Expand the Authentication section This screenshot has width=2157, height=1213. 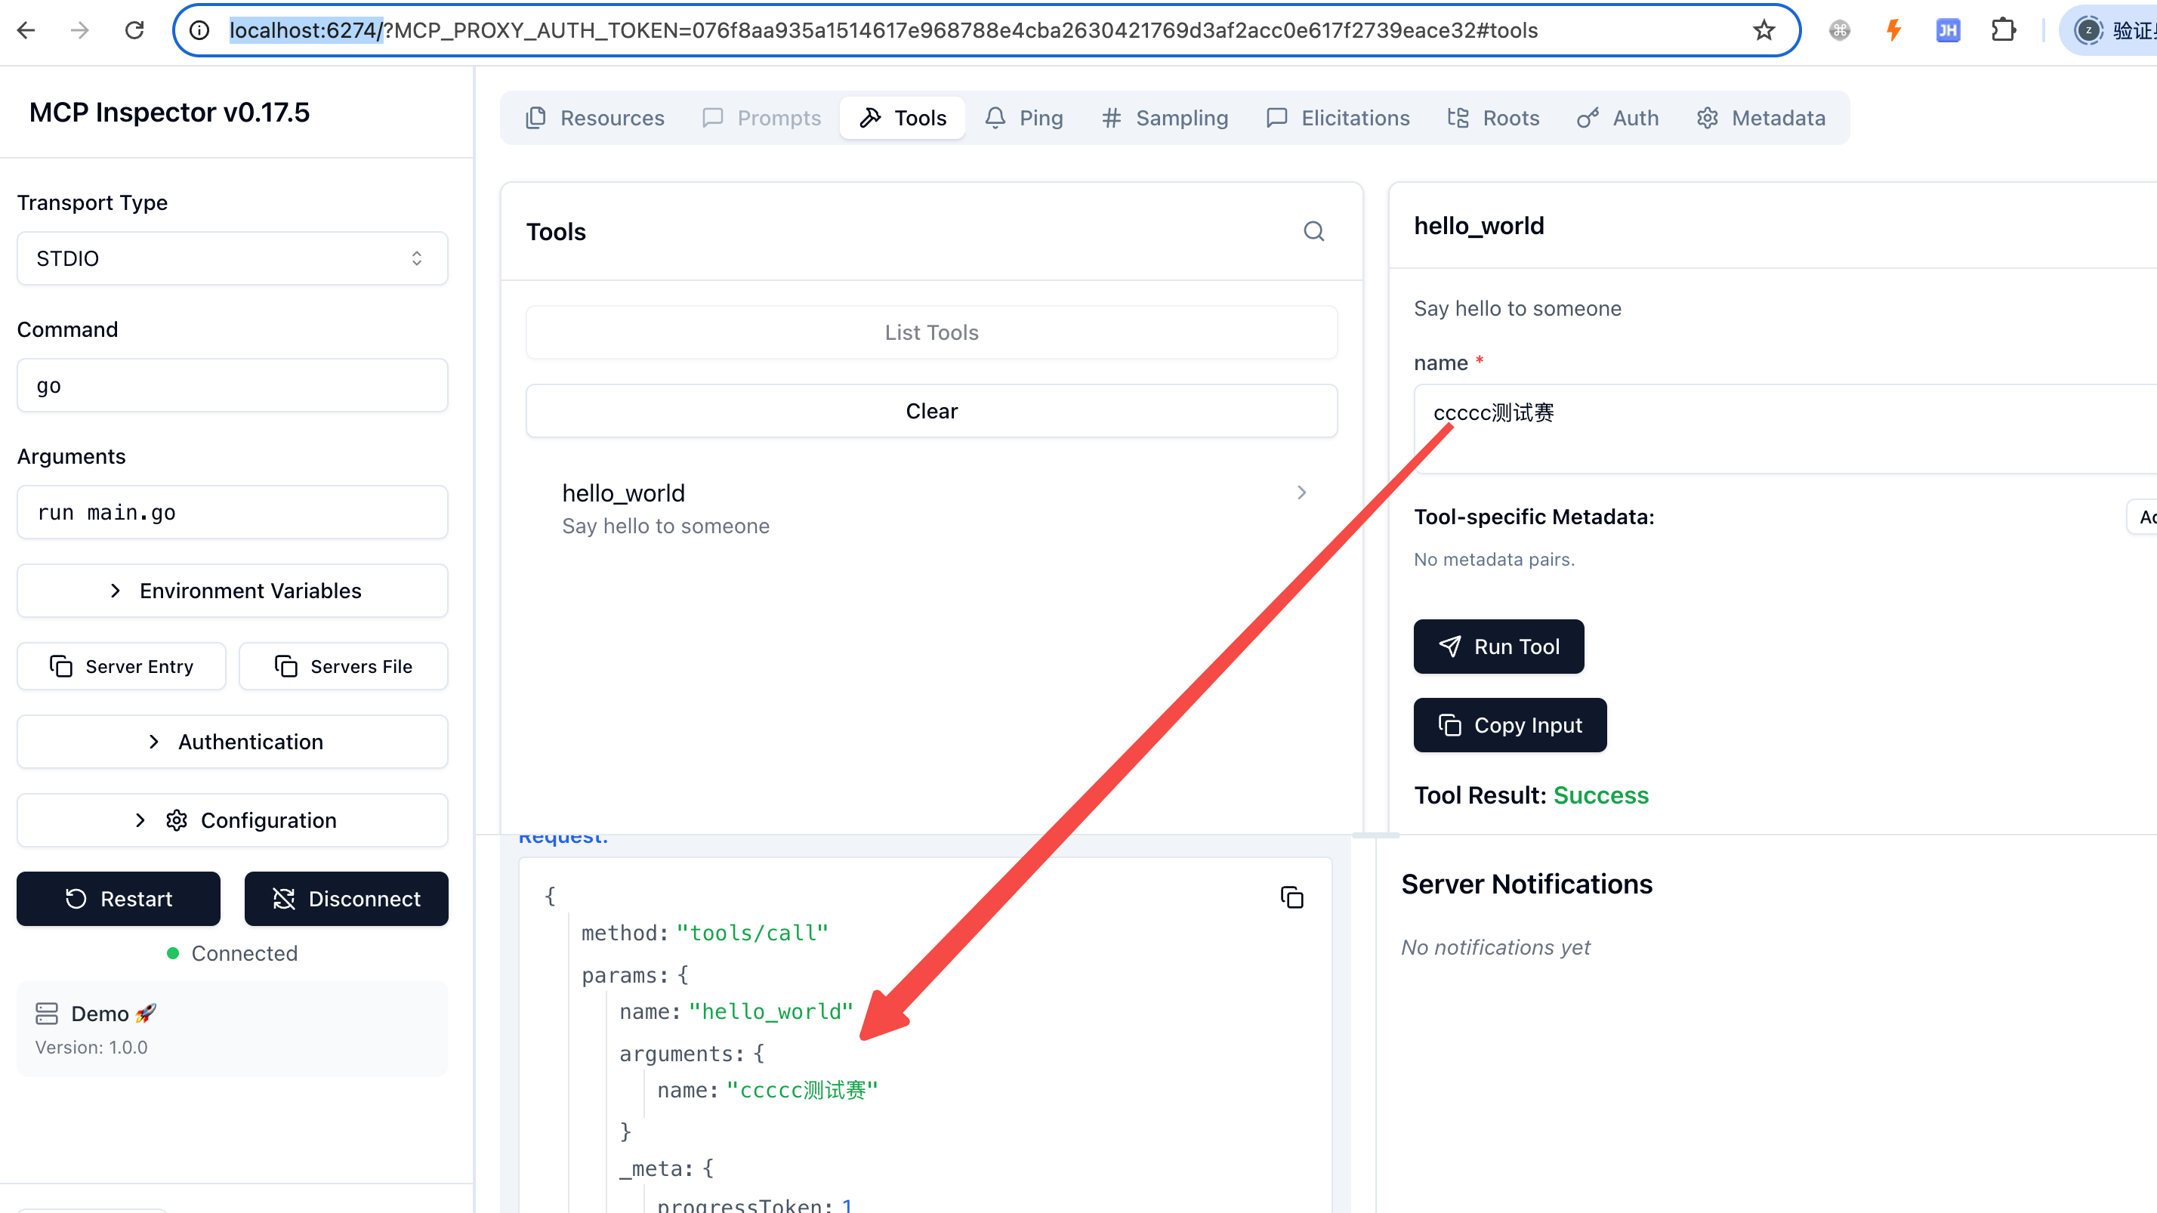click(x=232, y=742)
